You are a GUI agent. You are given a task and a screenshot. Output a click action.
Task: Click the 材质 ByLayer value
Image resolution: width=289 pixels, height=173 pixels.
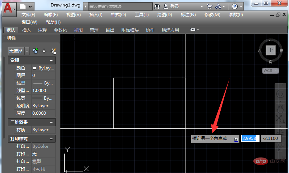click(x=43, y=130)
